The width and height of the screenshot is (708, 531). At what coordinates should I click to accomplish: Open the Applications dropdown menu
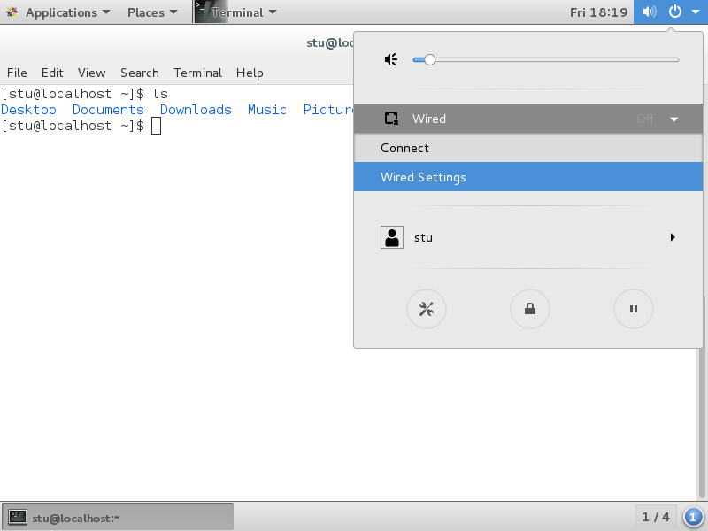pos(60,12)
